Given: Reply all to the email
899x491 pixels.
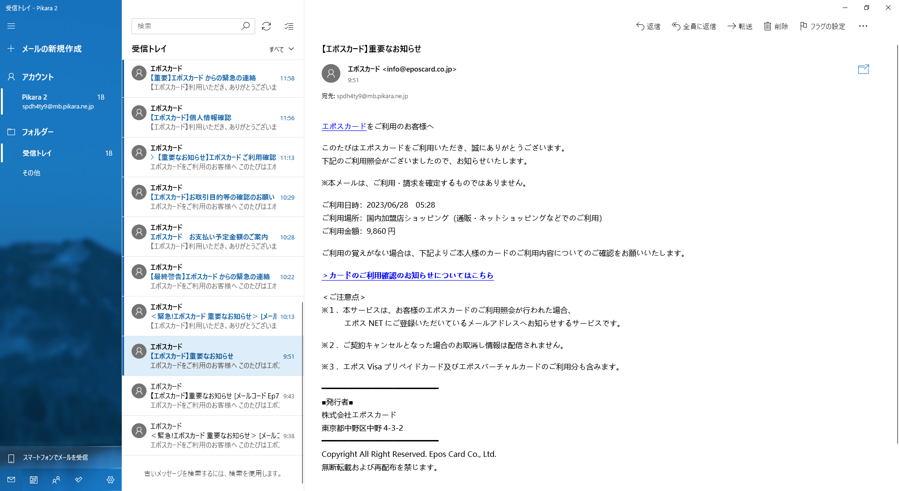Looking at the screenshot, I should click(x=694, y=26).
